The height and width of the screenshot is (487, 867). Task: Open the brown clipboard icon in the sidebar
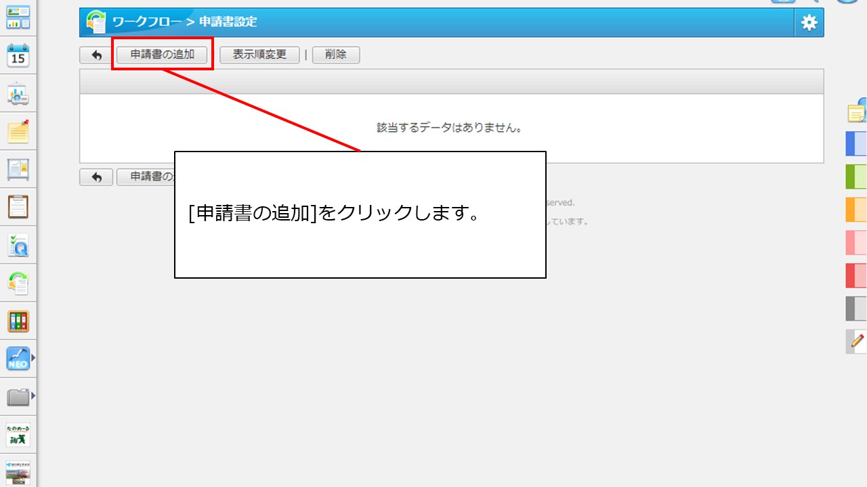18,207
